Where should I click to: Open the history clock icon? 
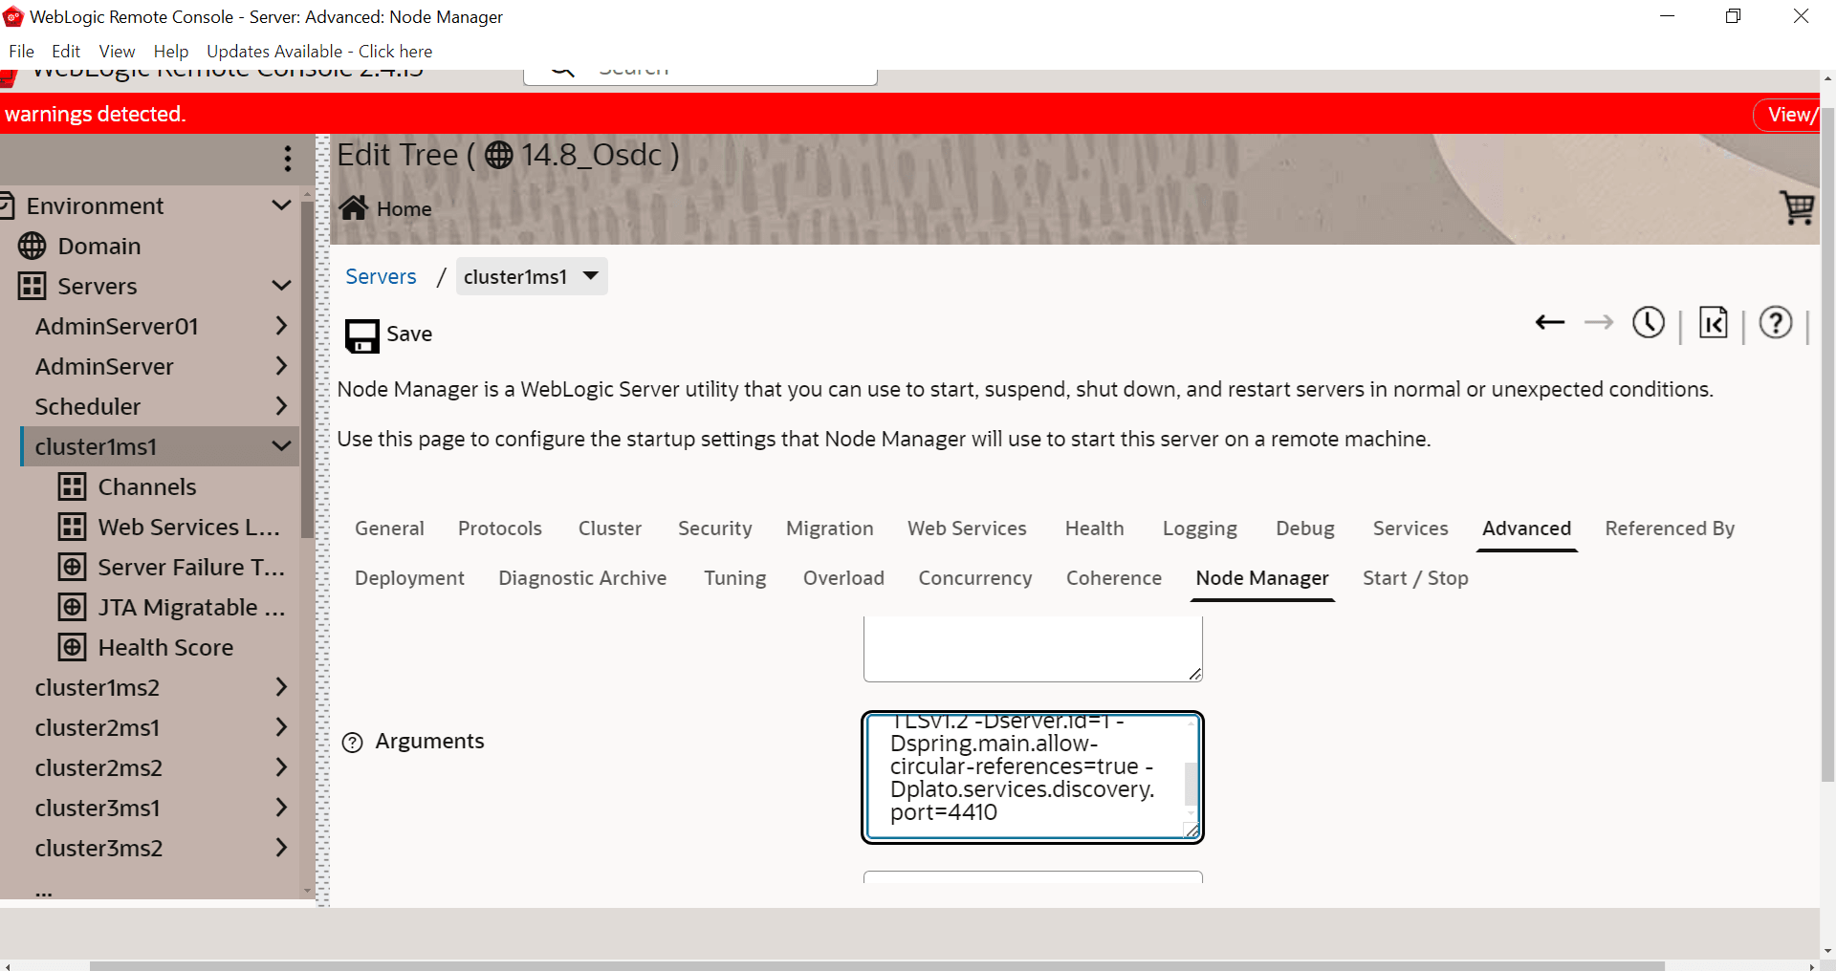click(1649, 323)
